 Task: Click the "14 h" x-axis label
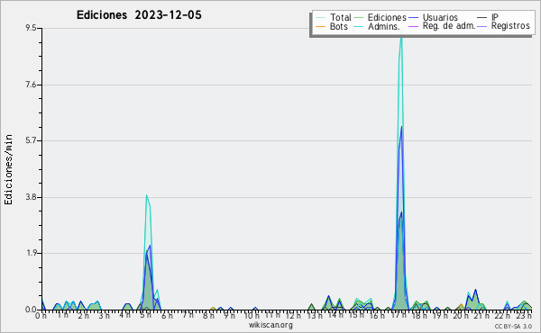335,315
